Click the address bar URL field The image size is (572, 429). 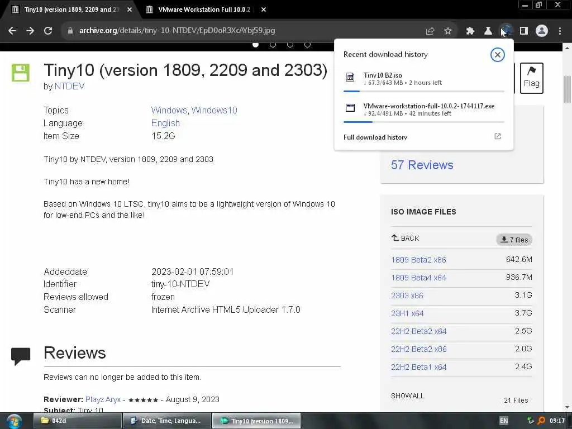pos(241,31)
